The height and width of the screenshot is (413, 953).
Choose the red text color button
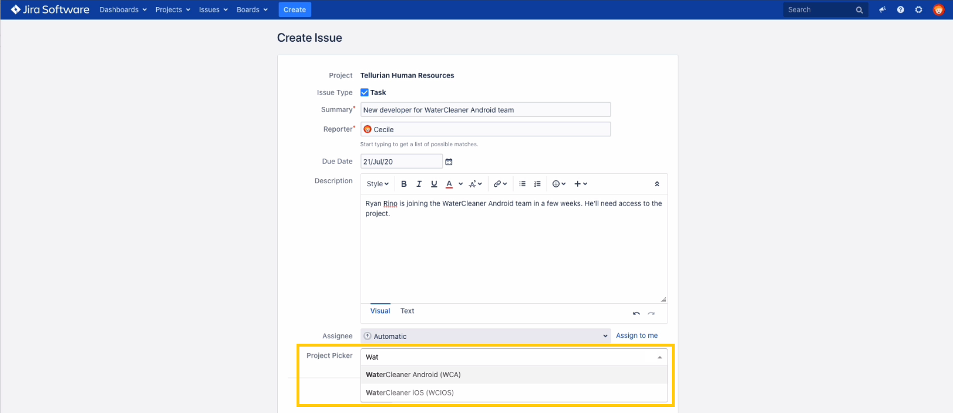(x=449, y=184)
